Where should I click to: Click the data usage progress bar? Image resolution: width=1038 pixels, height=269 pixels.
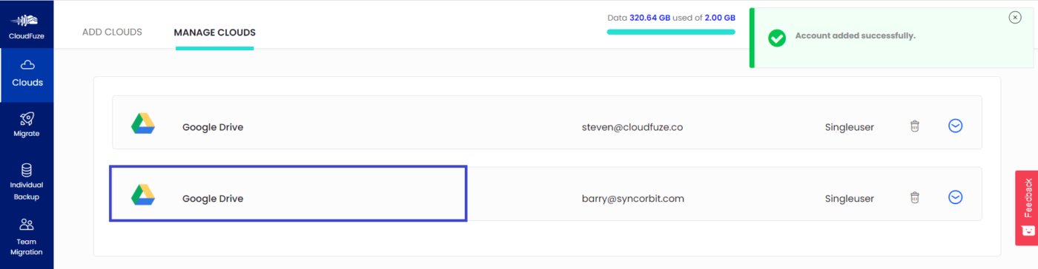(x=671, y=32)
